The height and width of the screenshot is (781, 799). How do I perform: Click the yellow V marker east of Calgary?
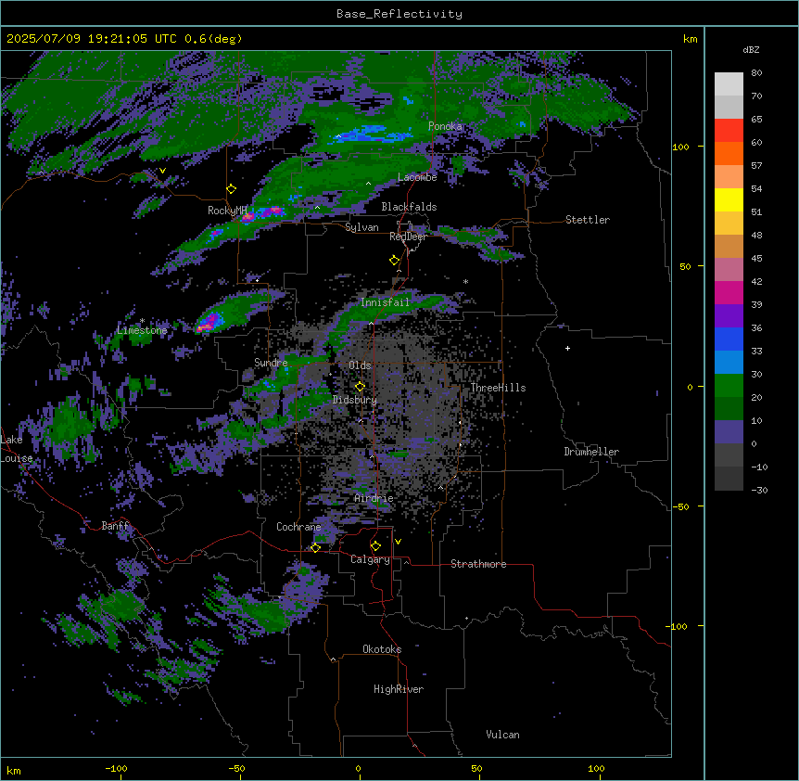point(398,542)
